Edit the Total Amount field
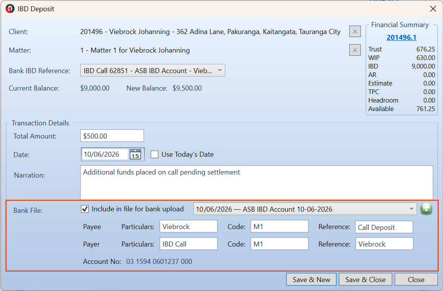The image size is (443, 291). pyautogui.click(x=112, y=136)
